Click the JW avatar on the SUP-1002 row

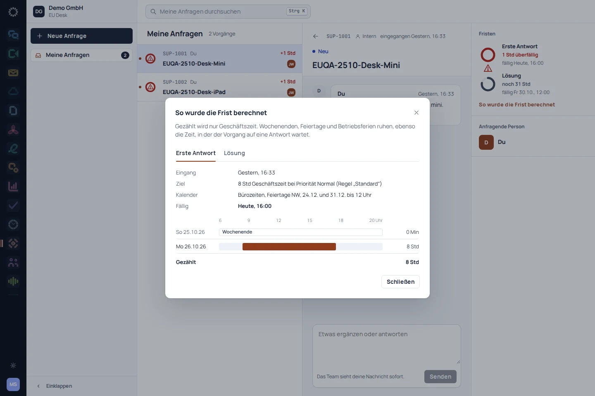291,92
